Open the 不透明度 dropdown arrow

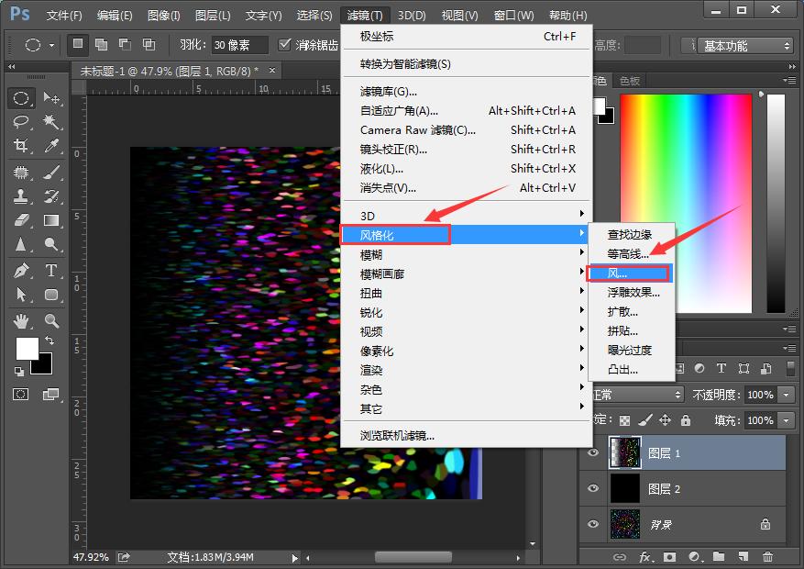point(784,394)
